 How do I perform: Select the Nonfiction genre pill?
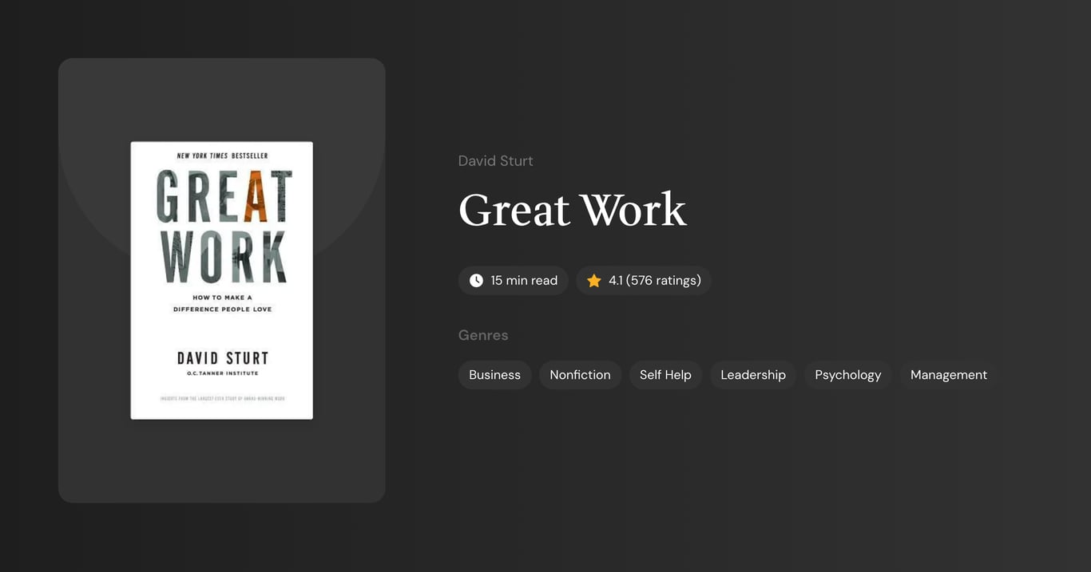point(580,374)
